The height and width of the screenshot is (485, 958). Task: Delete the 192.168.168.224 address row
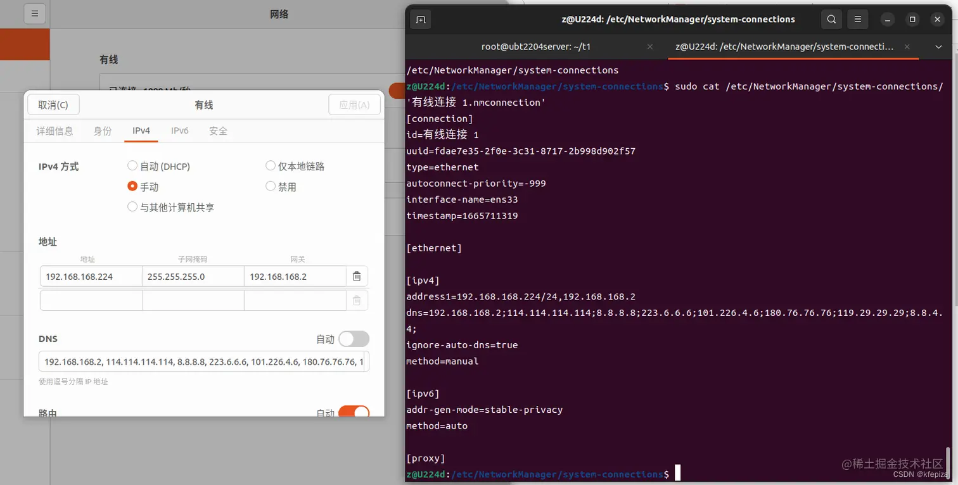tap(357, 277)
